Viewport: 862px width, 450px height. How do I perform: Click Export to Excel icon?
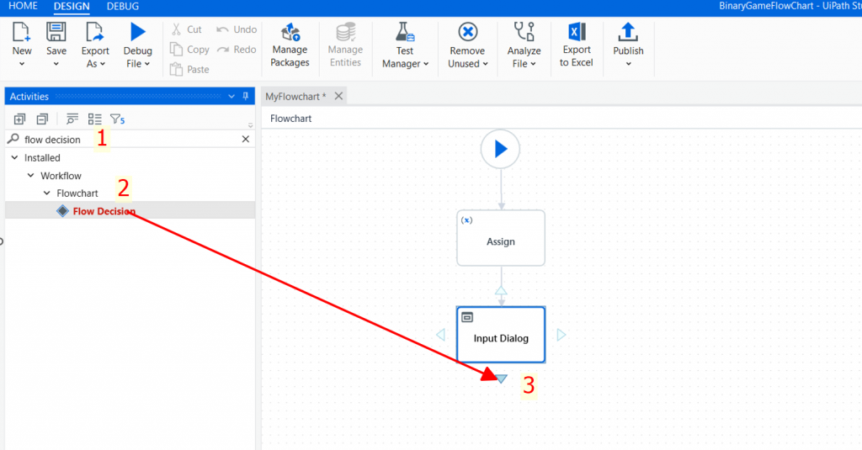pos(576,32)
